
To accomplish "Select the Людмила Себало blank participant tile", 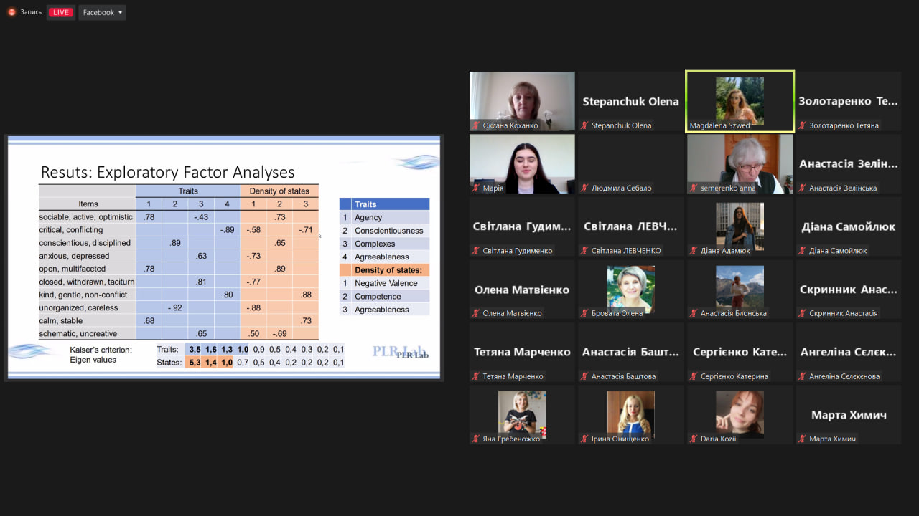I will click(630, 163).
